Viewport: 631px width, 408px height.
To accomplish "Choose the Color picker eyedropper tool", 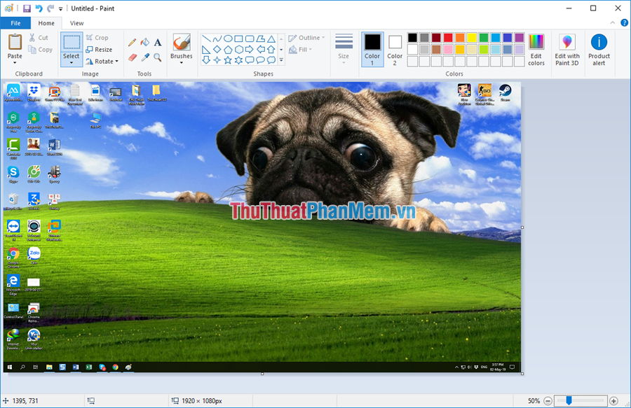I will pos(145,56).
